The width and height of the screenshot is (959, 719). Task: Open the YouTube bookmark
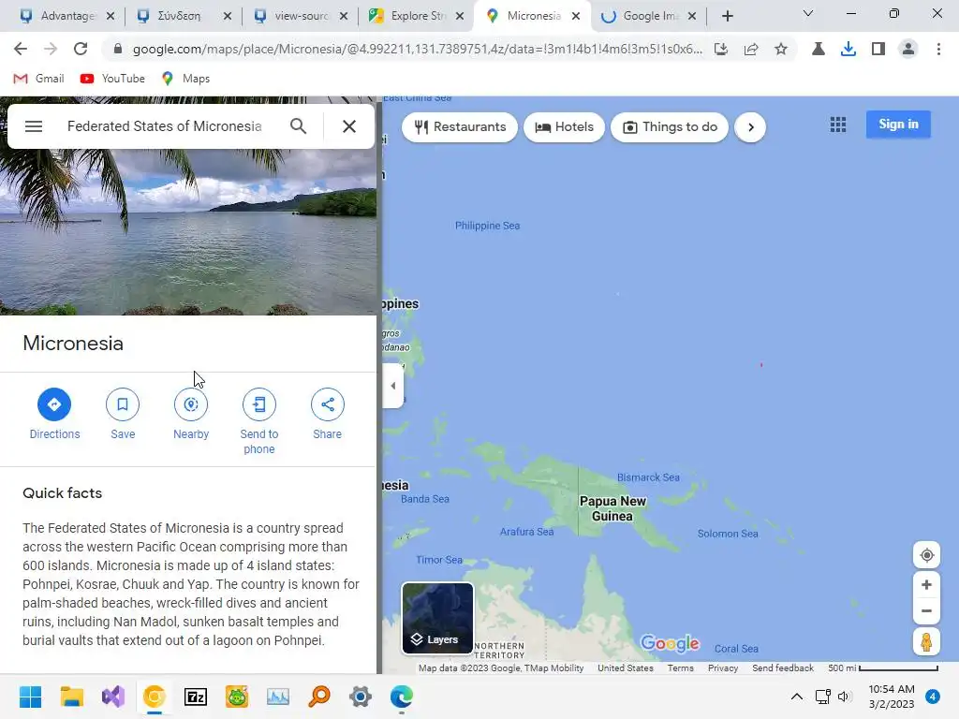[x=112, y=79]
